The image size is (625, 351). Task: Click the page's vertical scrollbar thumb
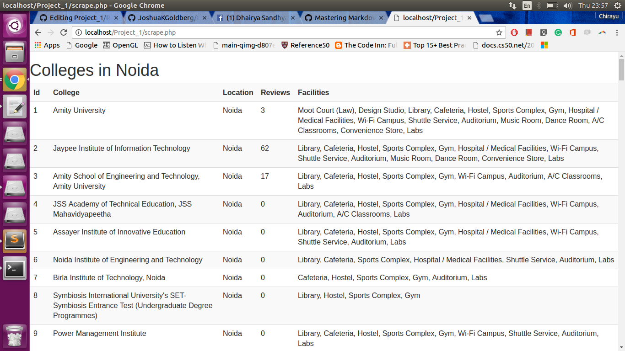click(621, 69)
